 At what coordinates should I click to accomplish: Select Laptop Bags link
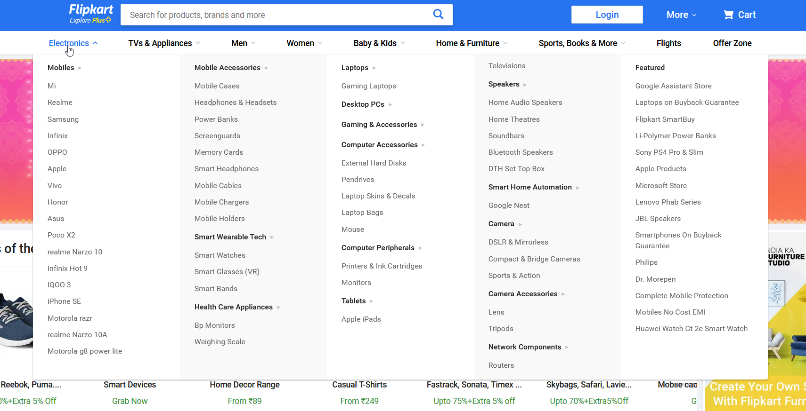(362, 213)
